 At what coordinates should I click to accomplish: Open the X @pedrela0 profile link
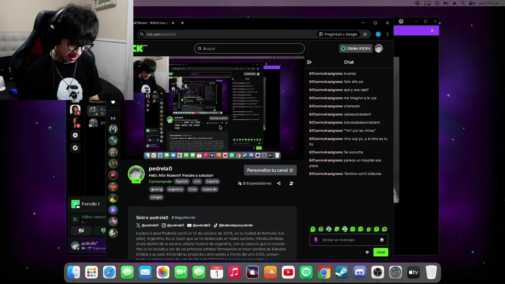tap(148, 225)
